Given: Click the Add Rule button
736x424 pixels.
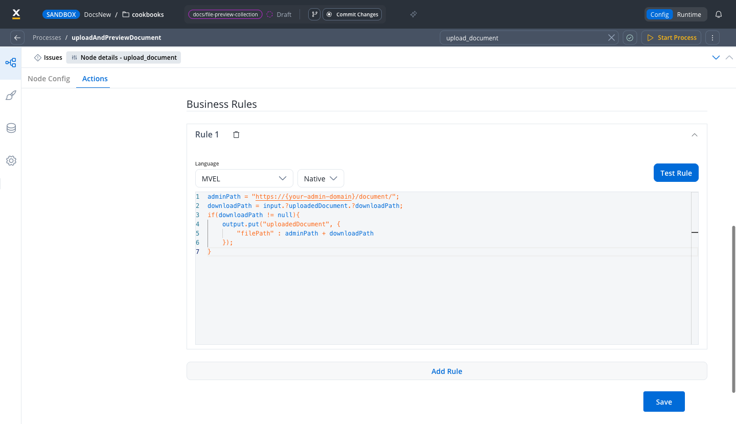Looking at the screenshot, I should 447,371.
